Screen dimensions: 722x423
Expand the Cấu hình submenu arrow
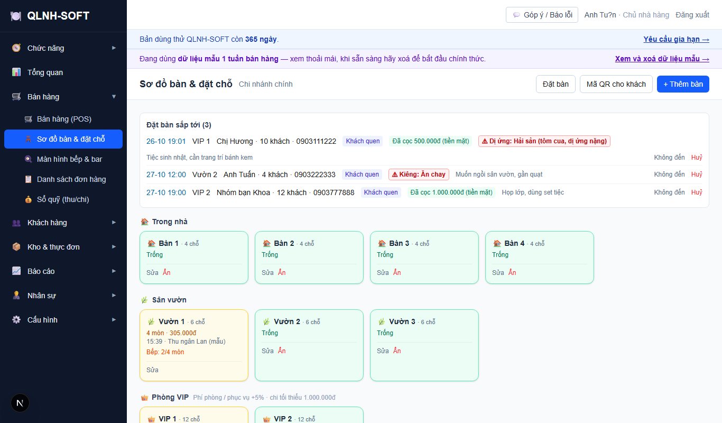coord(114,320)
